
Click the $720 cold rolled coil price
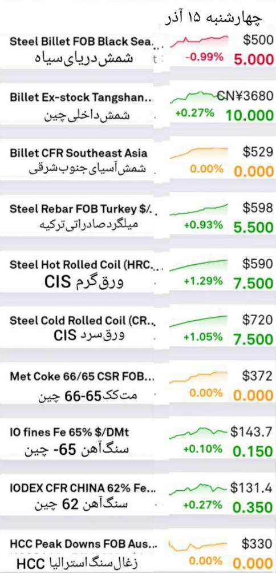tap(258, 320)
